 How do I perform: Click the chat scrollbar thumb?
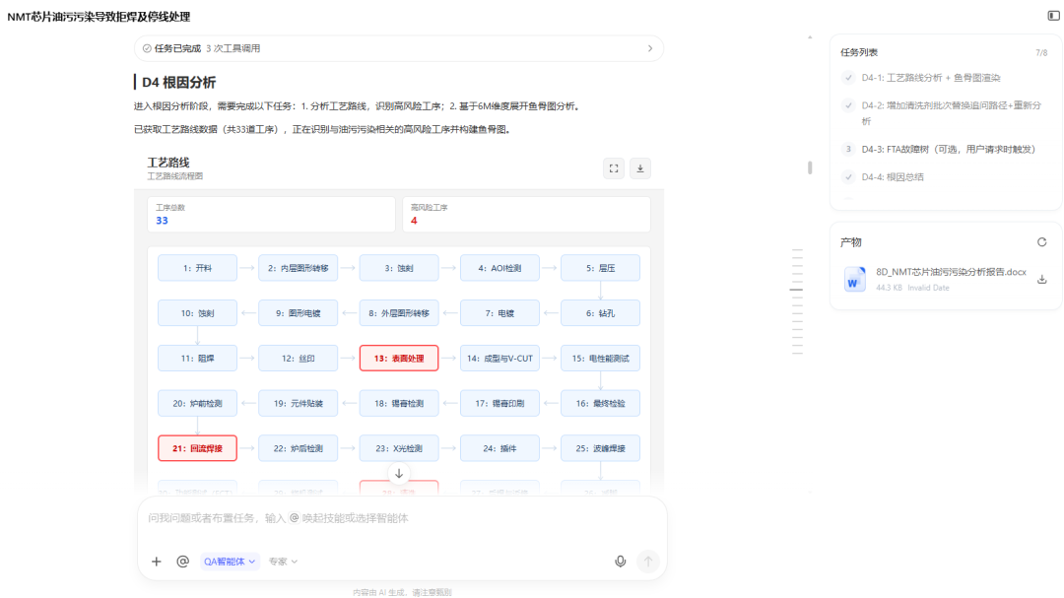(810, 166)
